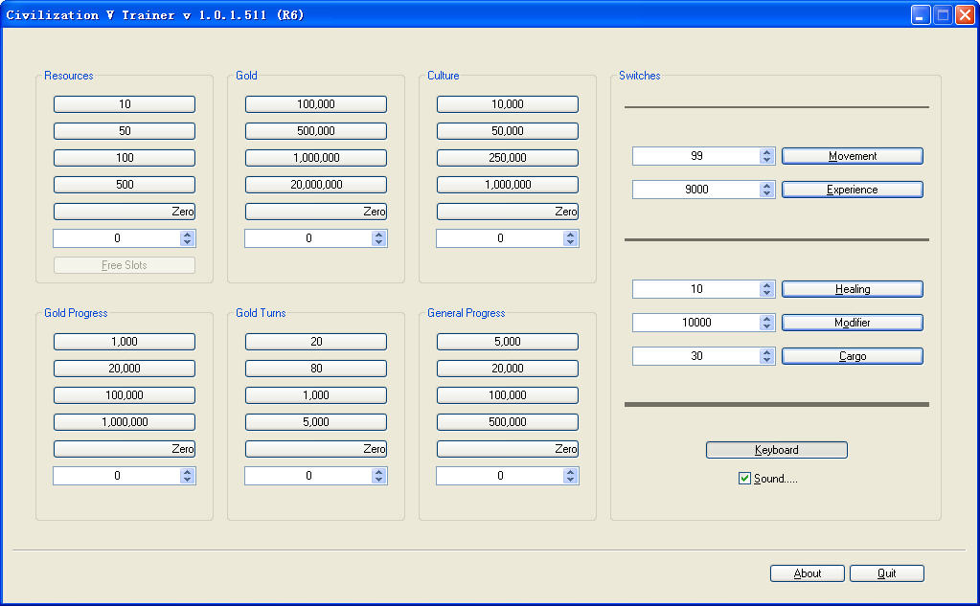The width and height of the screenshot is (980, 606).
Task: Increase the Gold Progress custom value up arrow
Action: point(187,472)
